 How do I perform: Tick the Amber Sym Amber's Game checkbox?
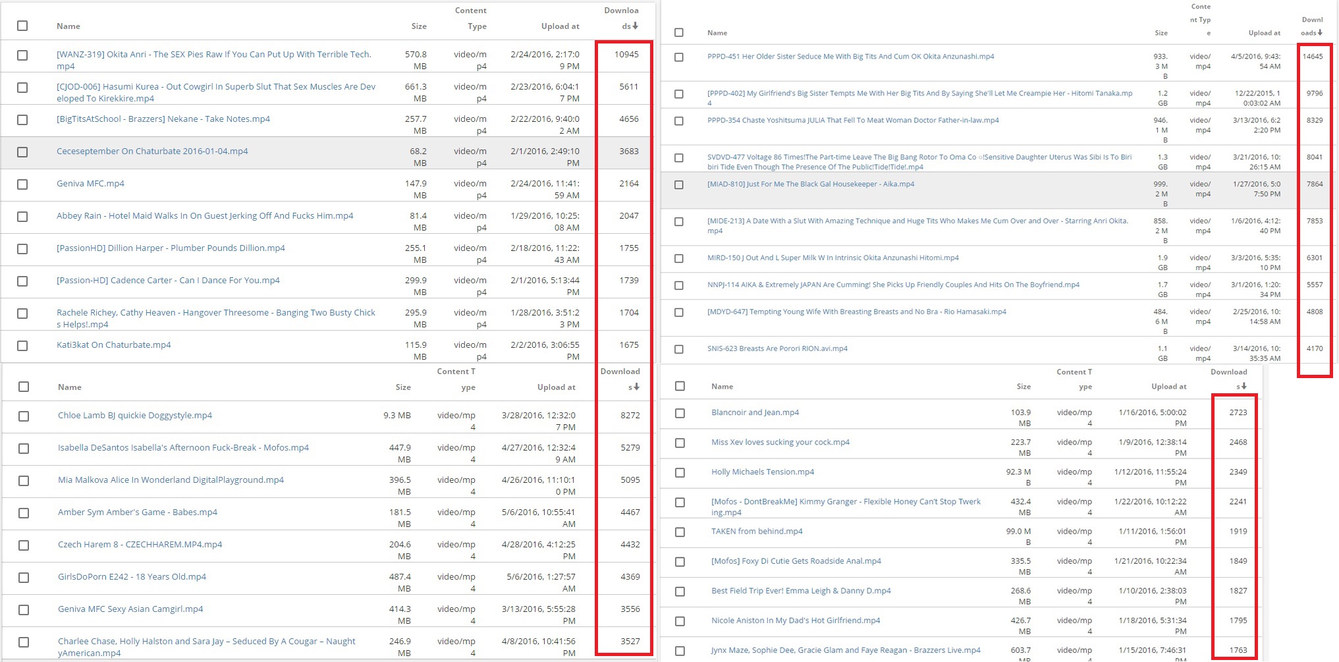tap(24, 513)
